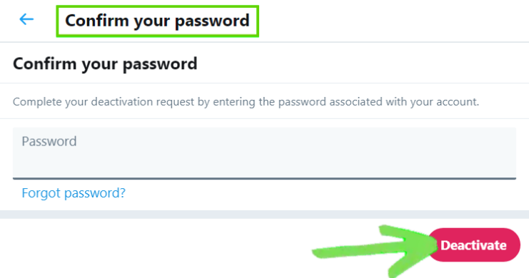
Task: Click the Password placeholder label
Action: click(49, 141)
